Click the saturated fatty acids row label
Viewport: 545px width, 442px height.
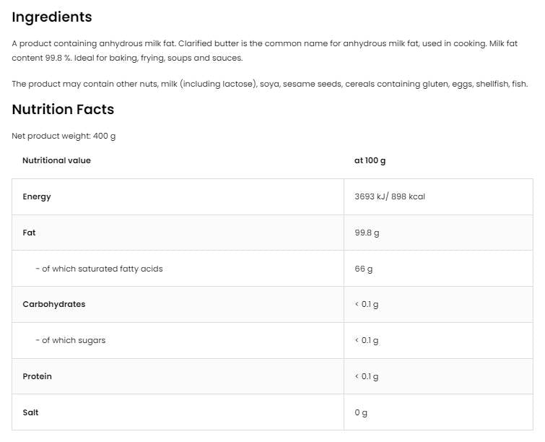click(99, 269)
